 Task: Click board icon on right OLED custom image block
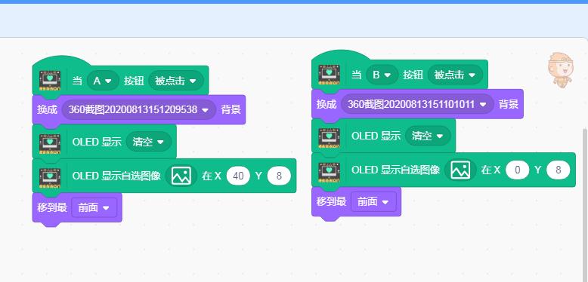click(329, 170)
